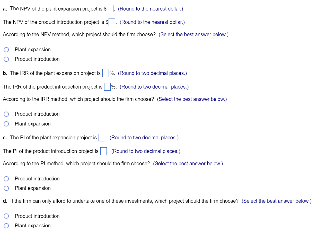Select "Plant expansion" for question d

pos(6,226)
